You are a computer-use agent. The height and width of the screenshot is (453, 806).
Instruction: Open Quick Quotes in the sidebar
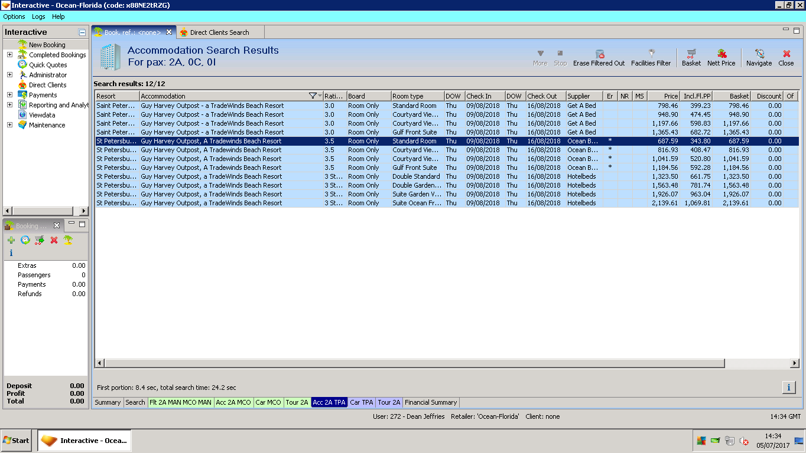pyautogui.click(x=48, y=65)
